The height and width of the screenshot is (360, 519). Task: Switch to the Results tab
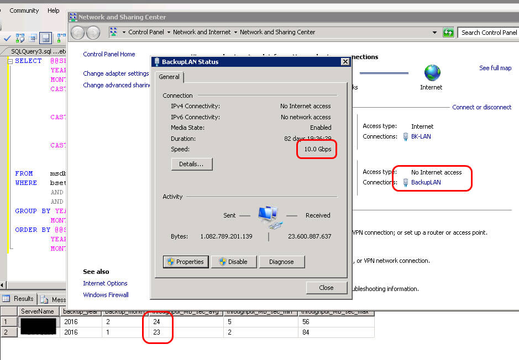18,299
